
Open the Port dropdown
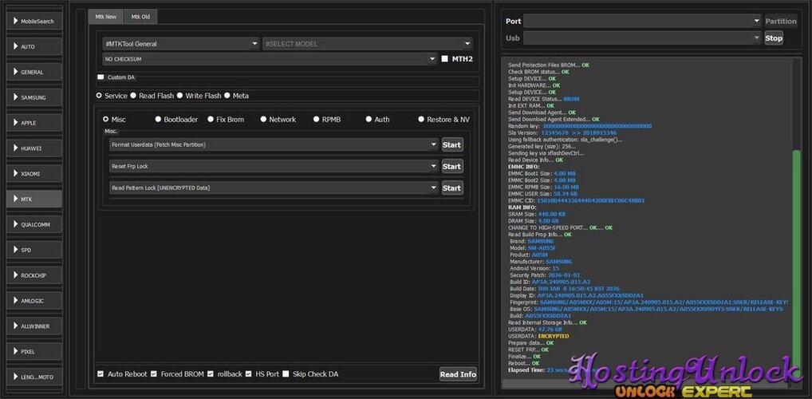[x=641, y=22]
